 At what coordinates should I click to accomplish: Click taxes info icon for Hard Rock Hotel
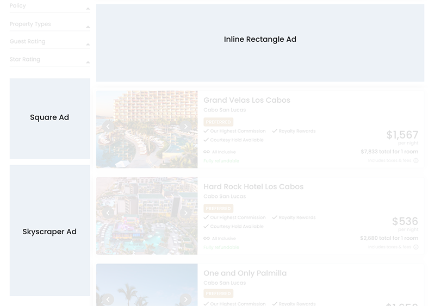click(x=416, y=247)
